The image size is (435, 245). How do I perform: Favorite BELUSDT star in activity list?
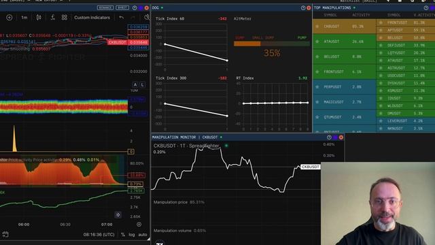tap(317, 56)
